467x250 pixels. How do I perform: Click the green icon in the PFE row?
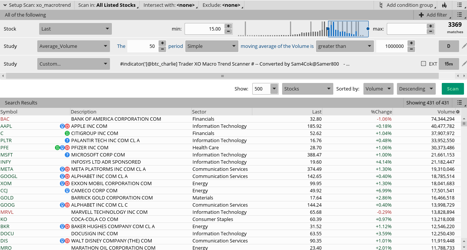57,148
